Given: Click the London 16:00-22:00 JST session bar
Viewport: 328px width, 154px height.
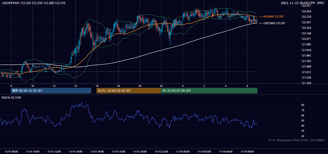Looking at the screenshot, I should pos(129,91).
